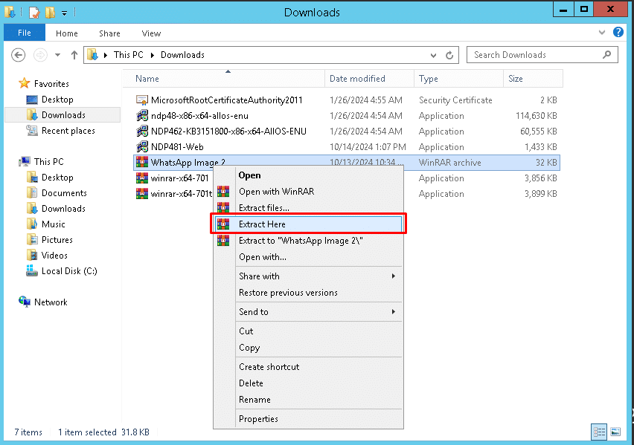Open the Help question mark icon

[618, 32]
